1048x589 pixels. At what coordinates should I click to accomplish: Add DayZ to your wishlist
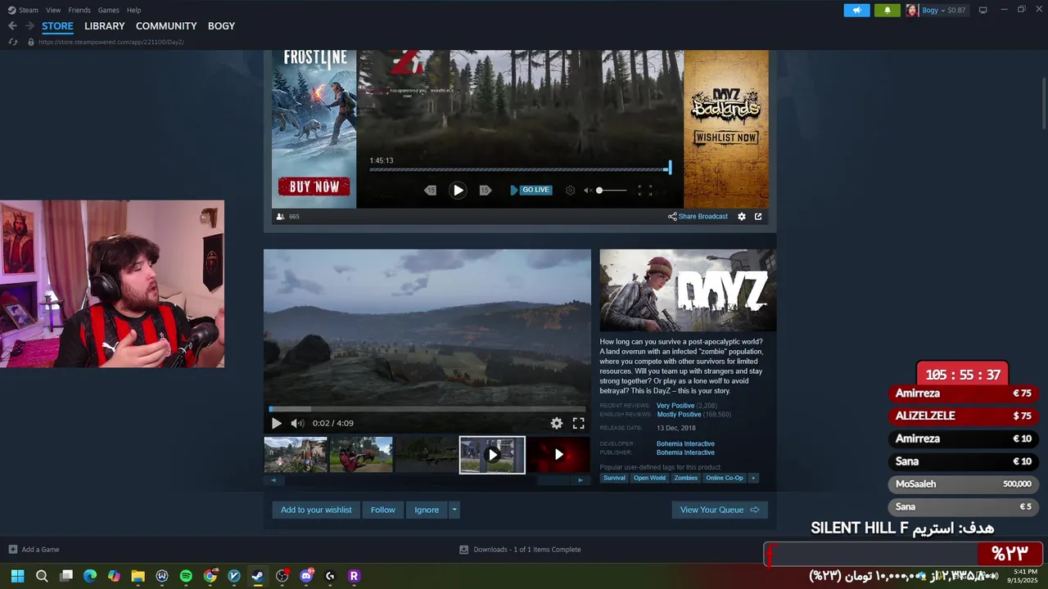316,510
